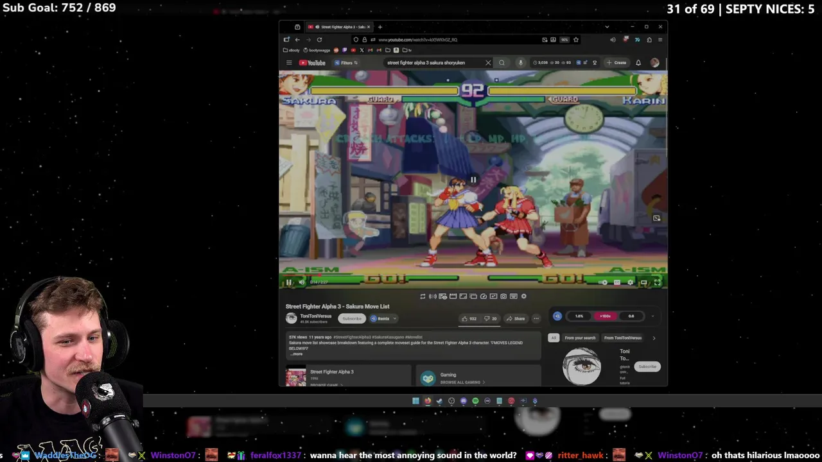822x462 pixels.
Task: Subscribe to channel in sidebar card
Action: (647, 366)
